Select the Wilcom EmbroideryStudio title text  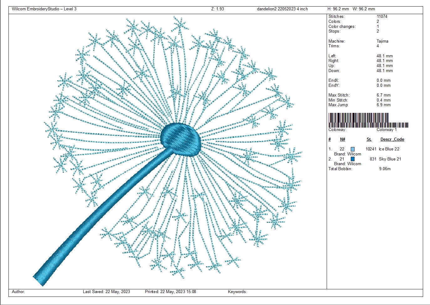coord(44,9)
